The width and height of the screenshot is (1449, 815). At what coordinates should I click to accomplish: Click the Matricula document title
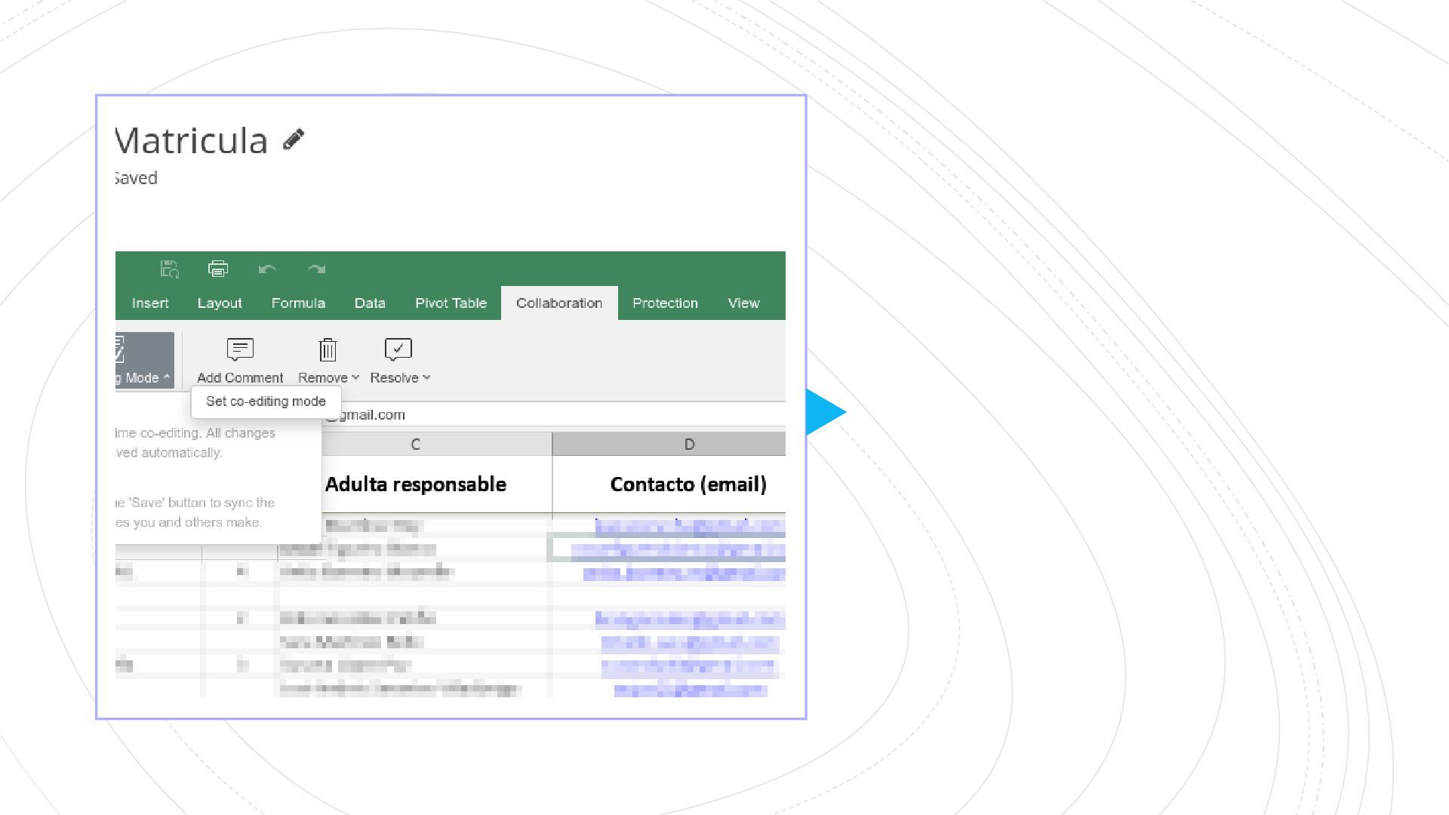192,140
